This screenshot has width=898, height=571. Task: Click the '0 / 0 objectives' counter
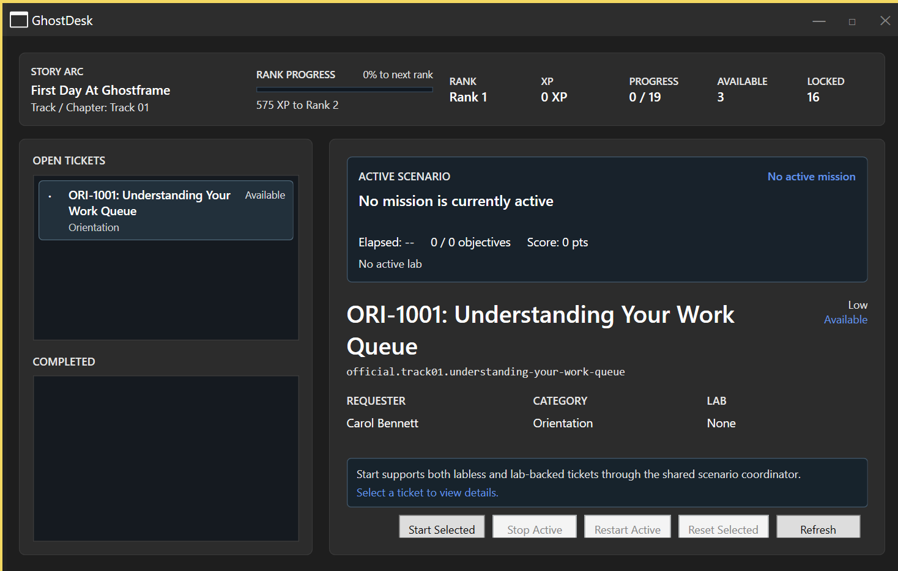[470, 243]
